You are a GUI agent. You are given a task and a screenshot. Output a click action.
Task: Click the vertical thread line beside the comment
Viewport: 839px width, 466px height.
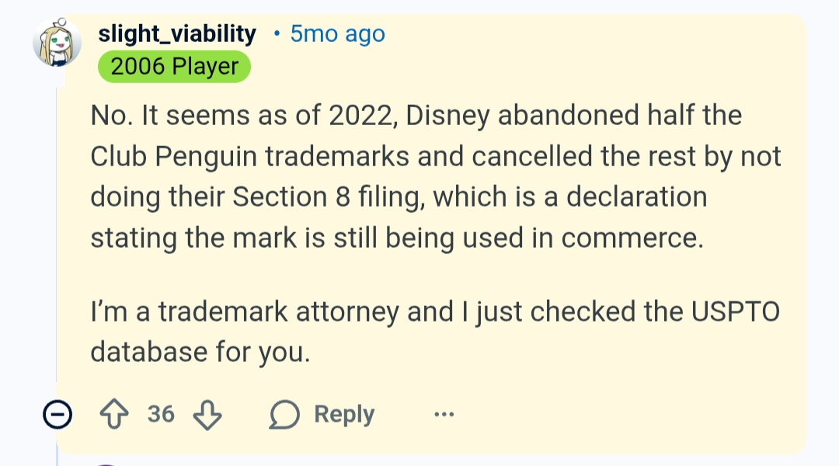point(57,233)
